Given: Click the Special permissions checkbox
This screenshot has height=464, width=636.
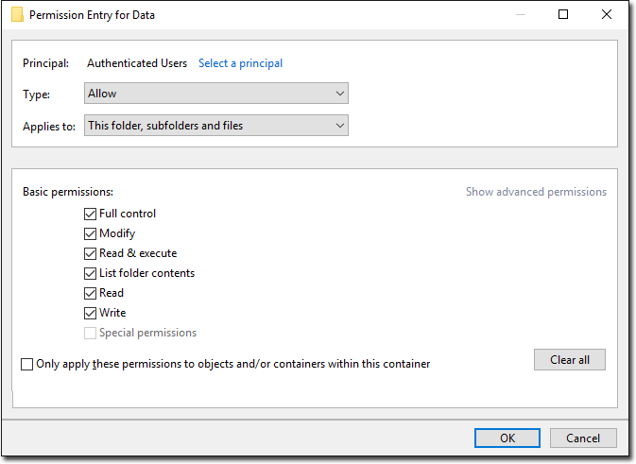Looking at the screenshot, I should click(x=90, y=333).
